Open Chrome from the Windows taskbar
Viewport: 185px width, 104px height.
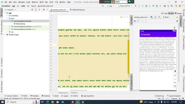pyautogui.click(x=83, y=102)
